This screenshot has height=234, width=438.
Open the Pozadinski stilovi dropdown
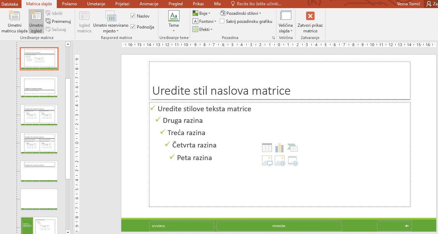(x=241, y=13)
